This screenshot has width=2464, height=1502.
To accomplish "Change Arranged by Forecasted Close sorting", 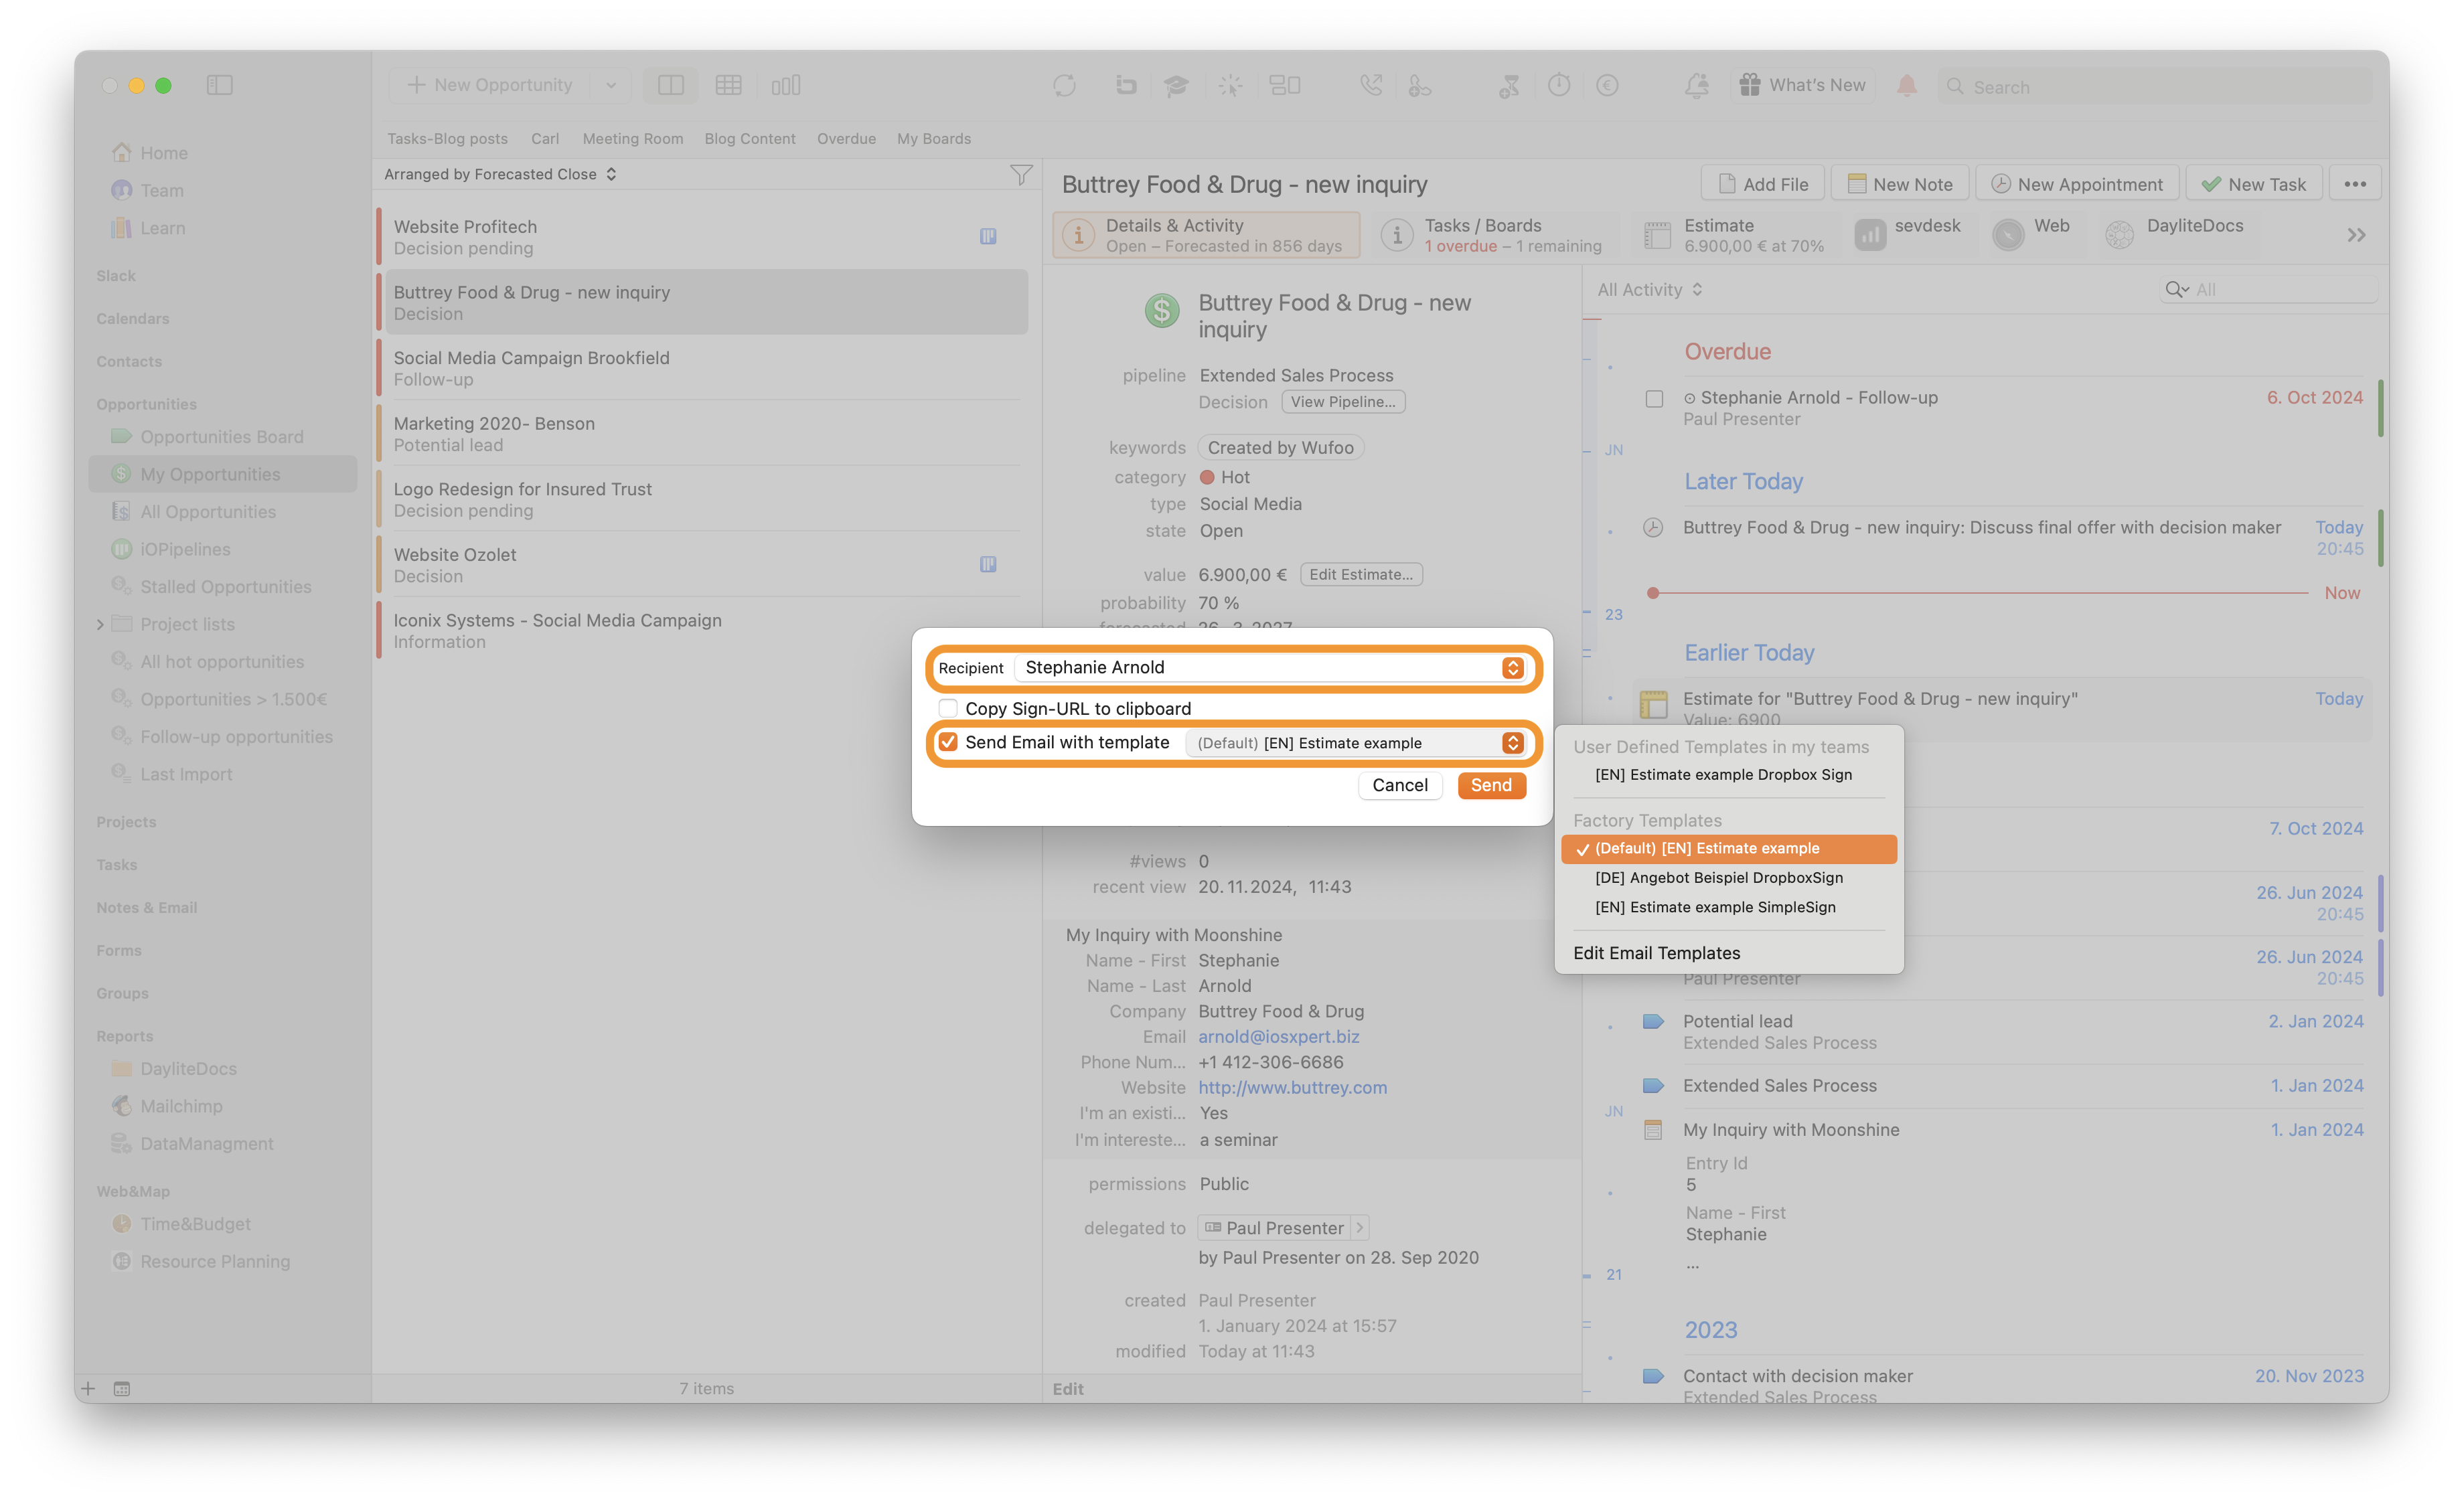I will pyautogui.click(x=500, y=174).
